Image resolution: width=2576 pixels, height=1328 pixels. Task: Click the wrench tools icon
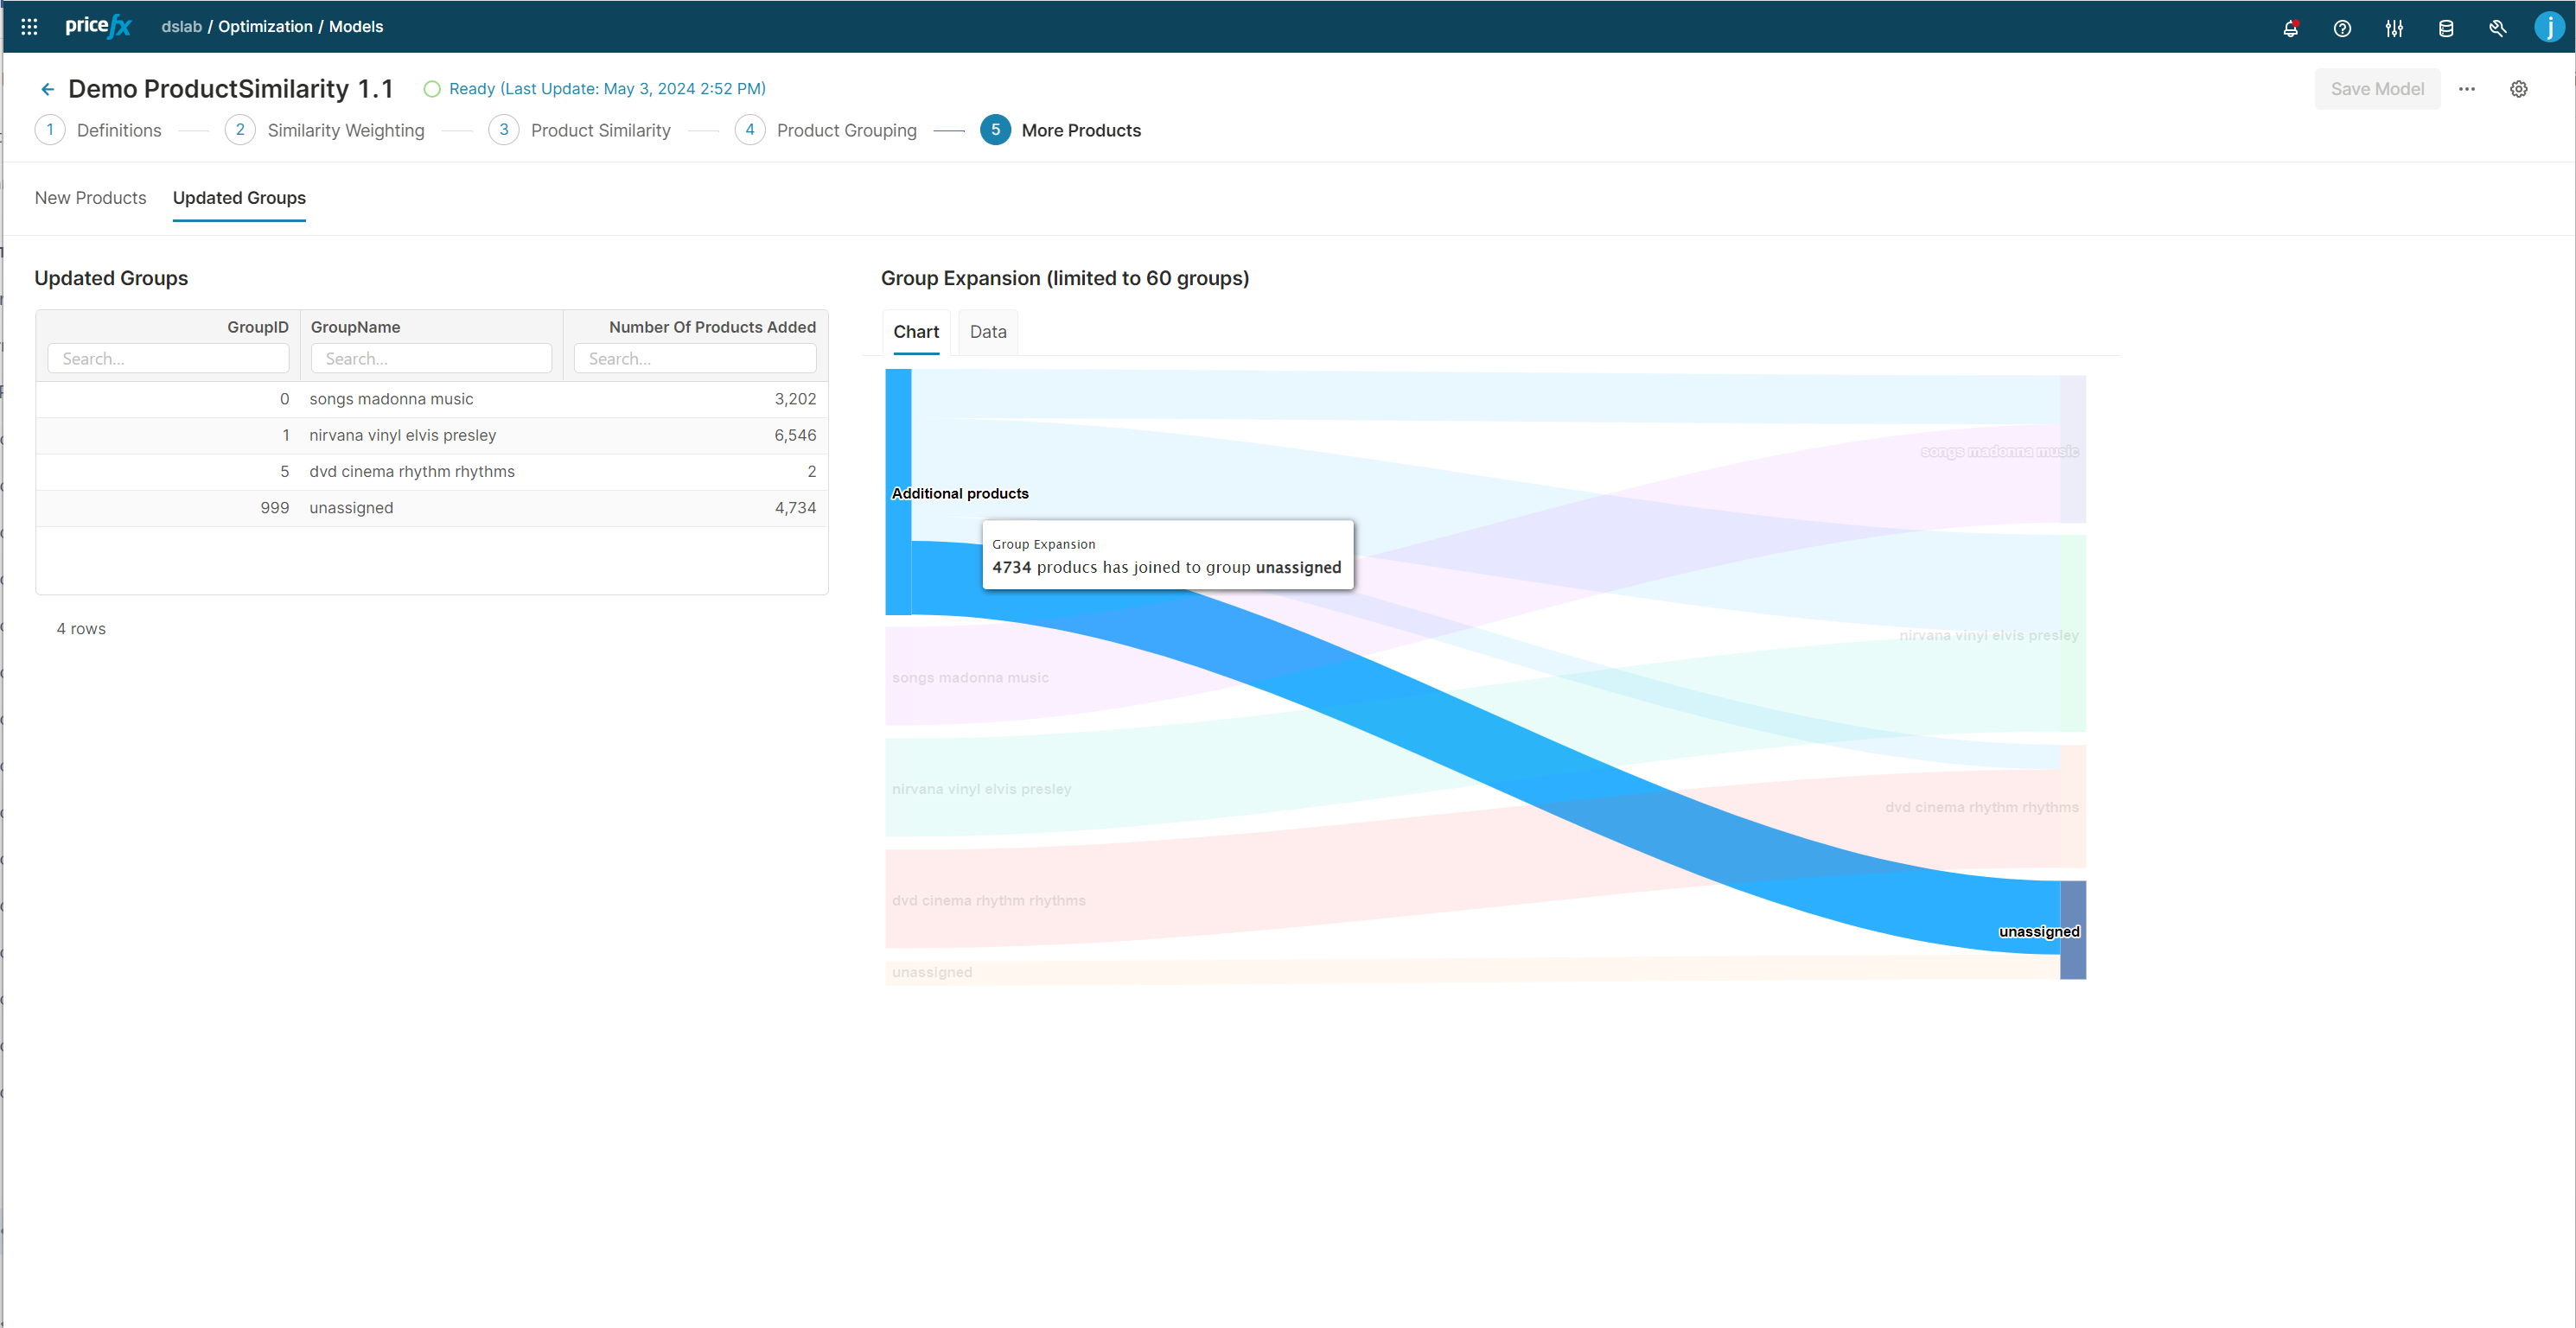coord(2497,28)
